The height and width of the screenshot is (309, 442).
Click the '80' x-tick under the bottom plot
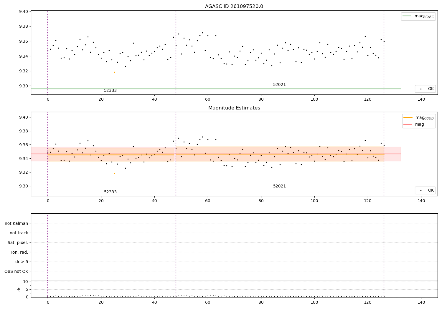pyautogui.click(x=261, y=303)
